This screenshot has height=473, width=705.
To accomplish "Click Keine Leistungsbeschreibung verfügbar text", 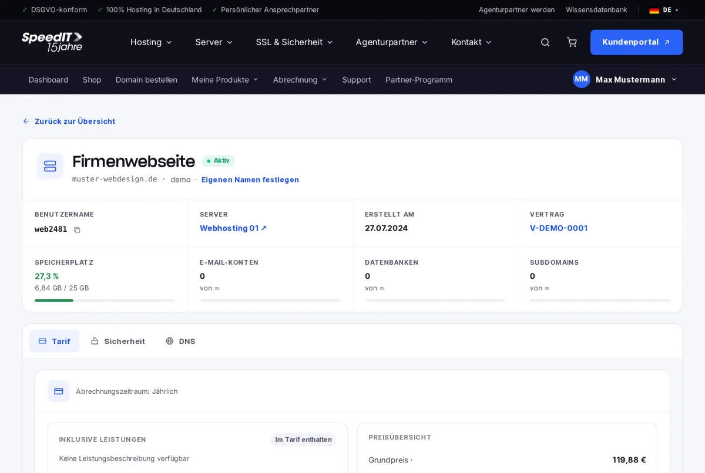I will point(124,458).
